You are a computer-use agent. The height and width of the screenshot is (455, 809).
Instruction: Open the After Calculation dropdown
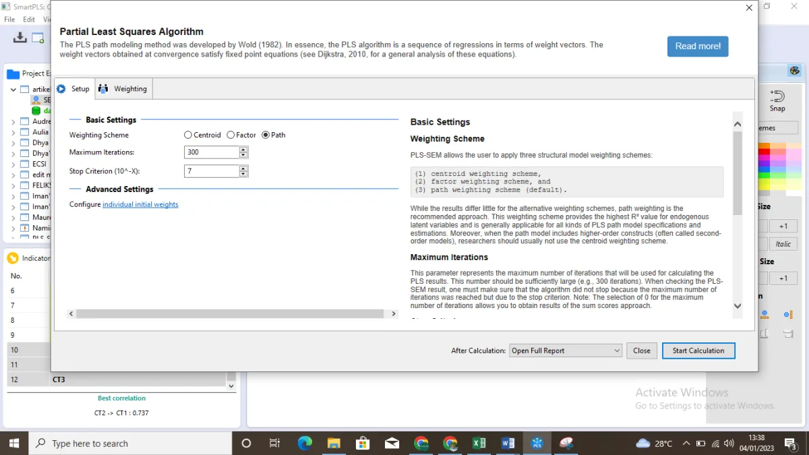[x=566, y=351]
